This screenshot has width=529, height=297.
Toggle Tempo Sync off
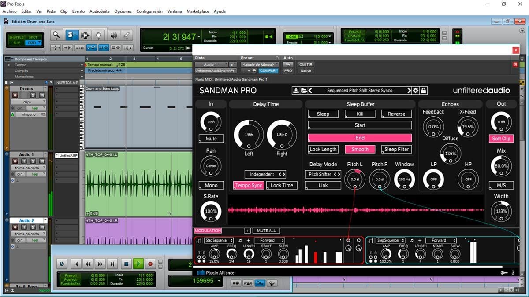(249, 185)
